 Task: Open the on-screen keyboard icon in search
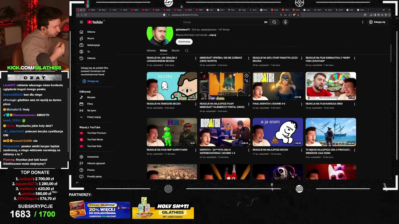click(x=266, y=22)
